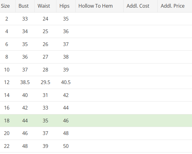
Task: Click the Addl. Price column header
Action: (x=173, y=6)
